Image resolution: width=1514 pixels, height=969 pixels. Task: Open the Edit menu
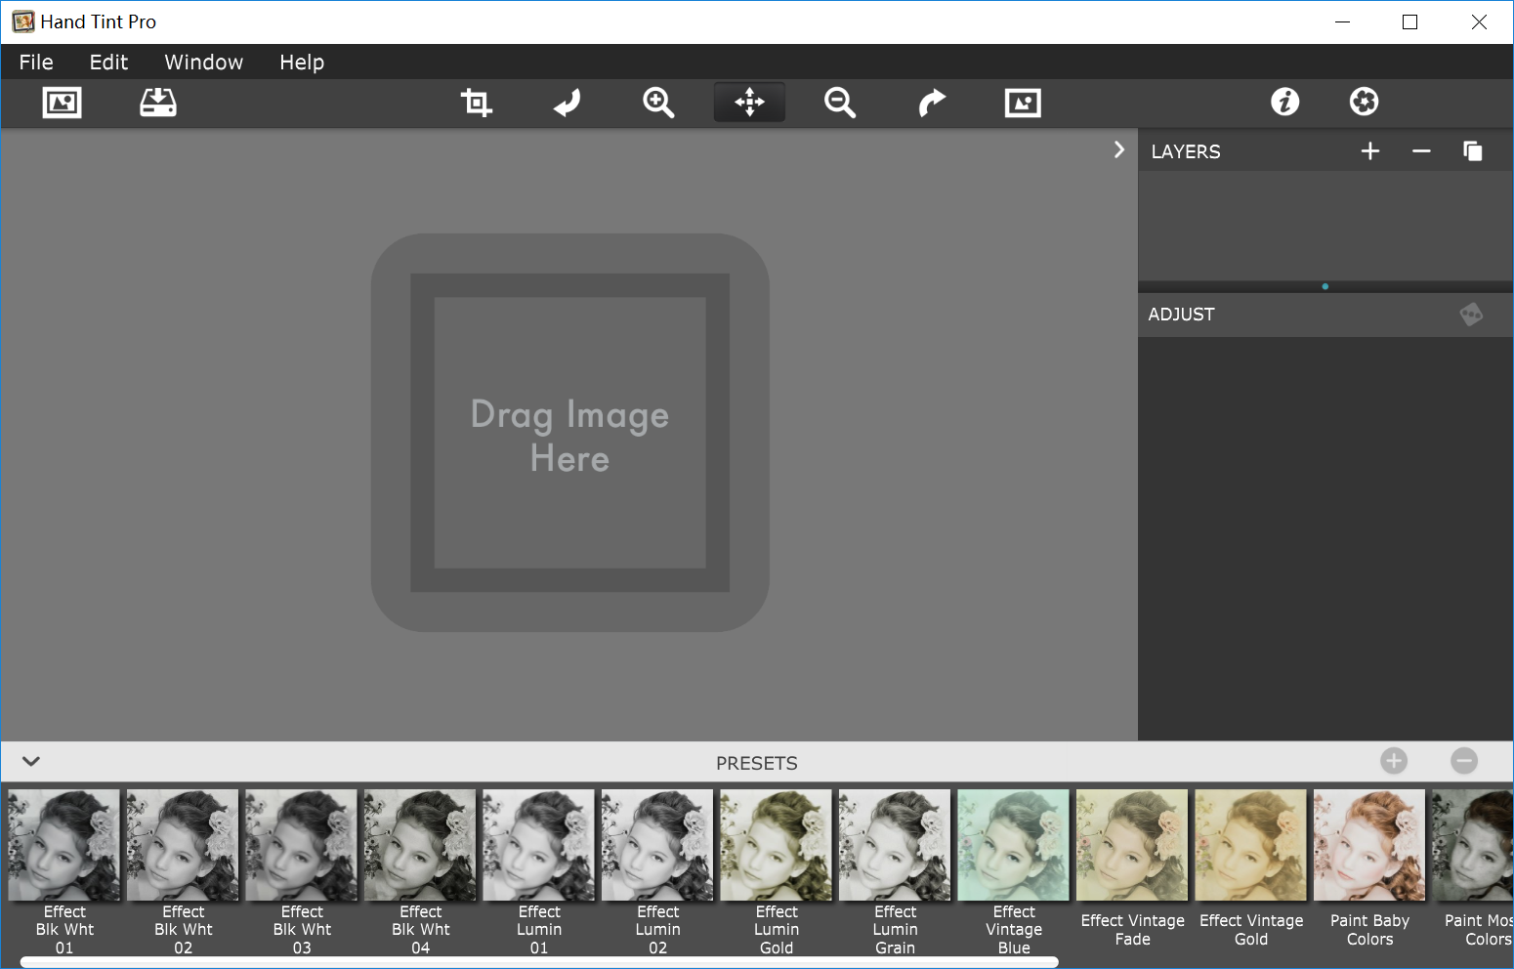point(108,63)
